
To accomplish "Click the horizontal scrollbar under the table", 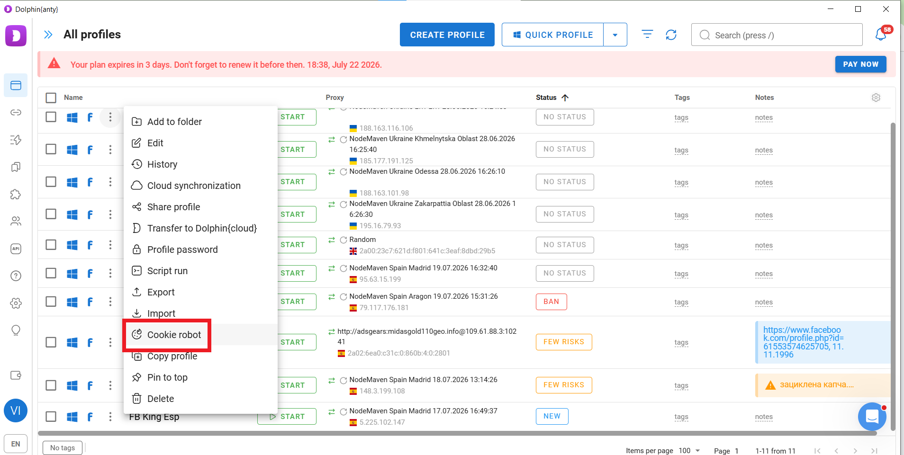I will (457, 433).
